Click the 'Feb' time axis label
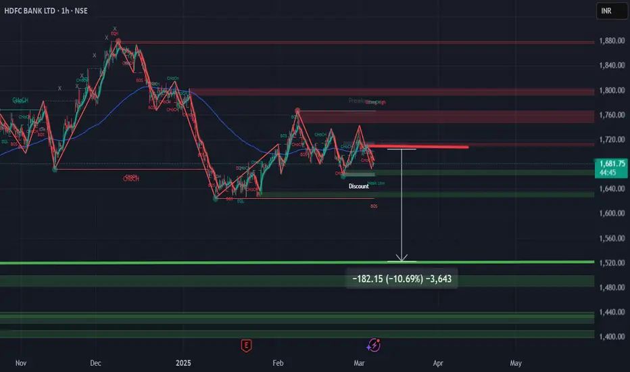This screenshot has width=630, height=372. [x=278, y=363]
